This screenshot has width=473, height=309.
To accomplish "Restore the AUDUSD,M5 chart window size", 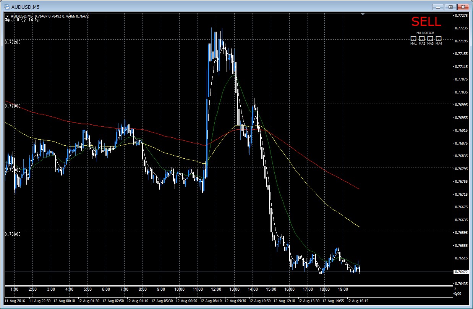I will coord(450,7).
